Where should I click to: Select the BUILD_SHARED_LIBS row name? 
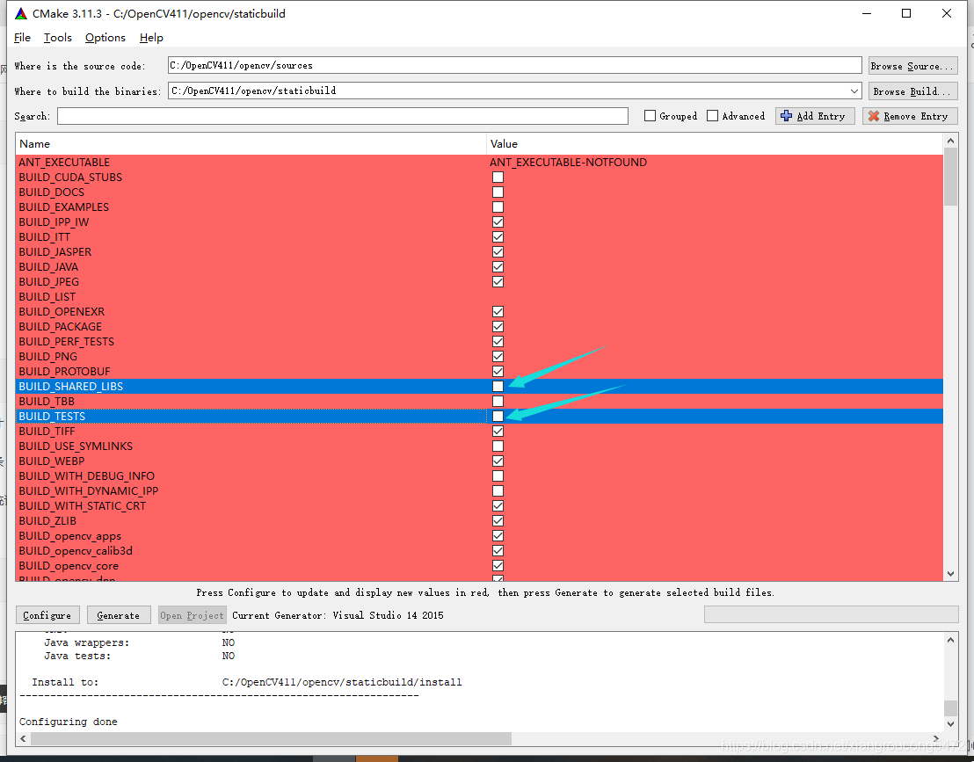(x=71, y=387)
